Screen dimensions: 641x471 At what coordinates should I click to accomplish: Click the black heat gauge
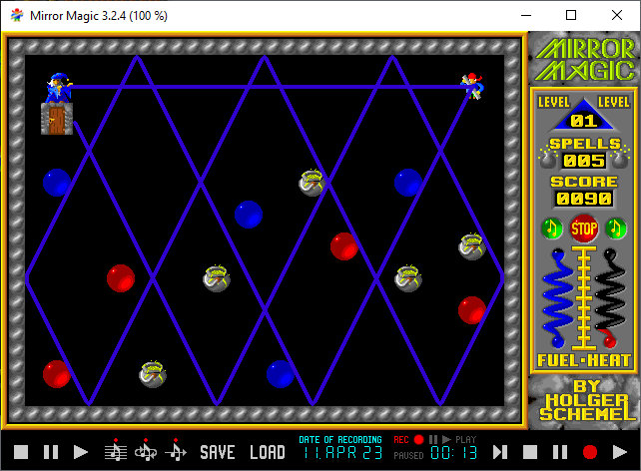click(610, 298)
